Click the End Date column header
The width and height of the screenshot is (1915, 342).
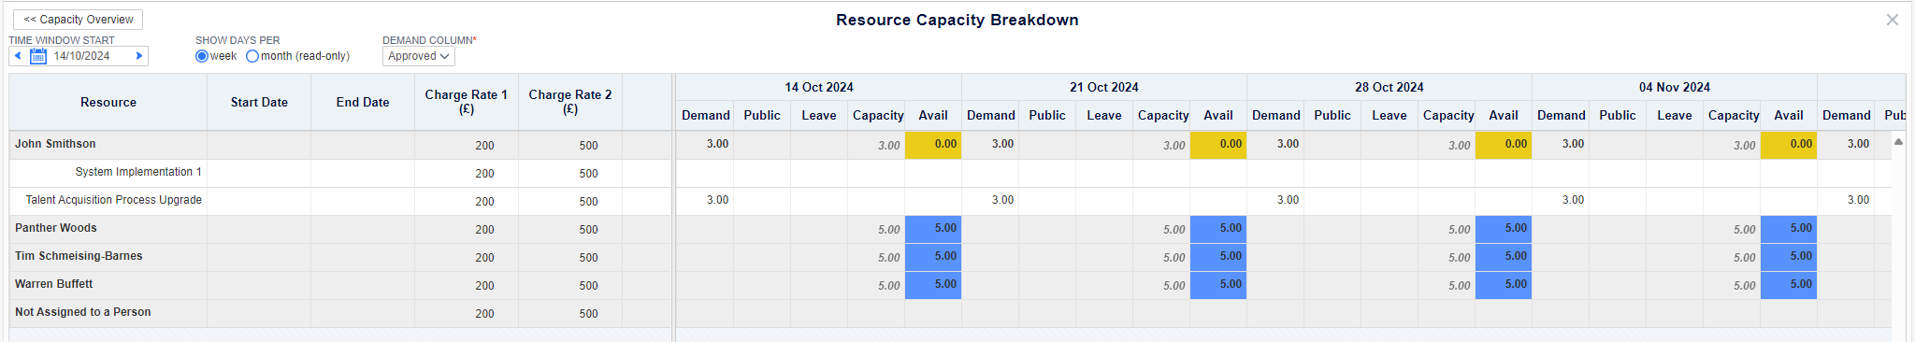[363, 102]
